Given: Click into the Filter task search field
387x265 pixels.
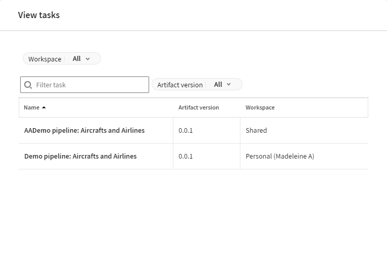Looking at the screenshot, I should 85,85.
